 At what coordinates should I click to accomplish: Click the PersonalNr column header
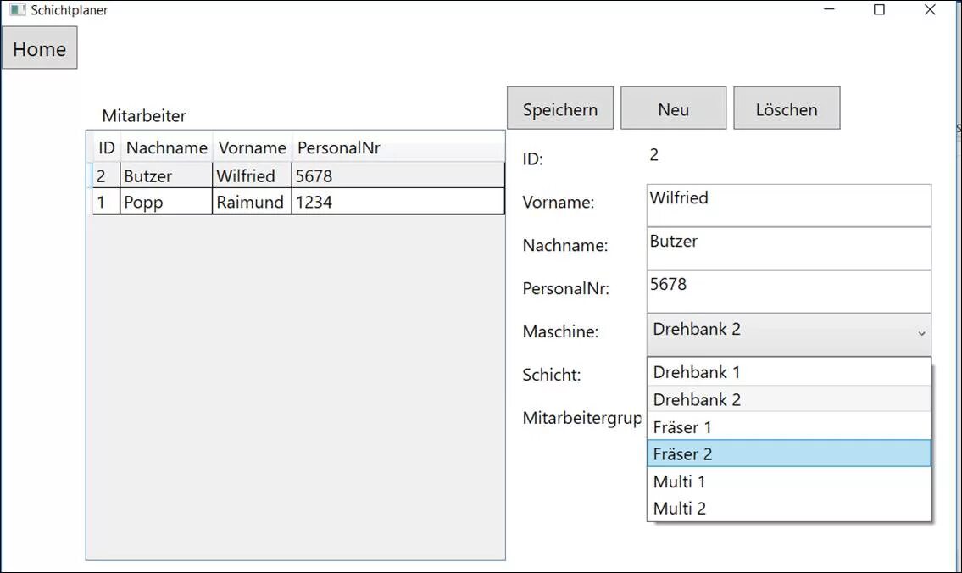click(x=339, y=147)
